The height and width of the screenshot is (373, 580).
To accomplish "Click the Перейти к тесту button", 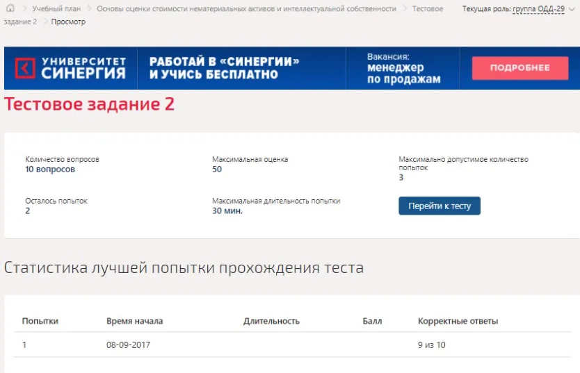I will click(x=440, y=206).
